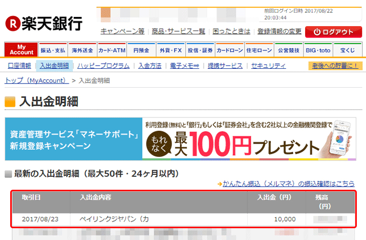Open the 振込・支払 tab
This screenshot has height=240, width=366.
click(53, 50)
